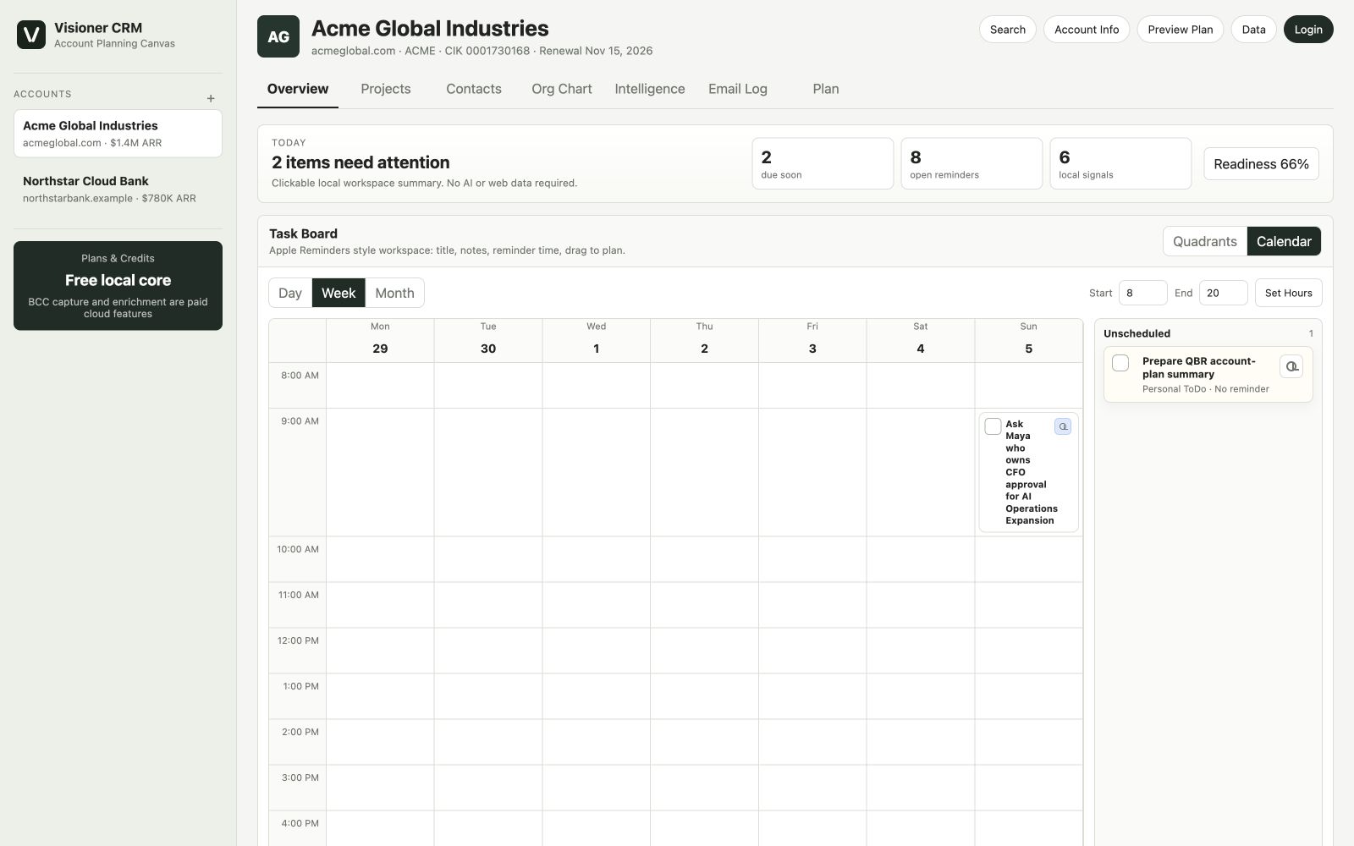1354x846 pixels.
Task: Click the Sat 4 column header
Action: pyautogui.click(x=921, y=340)
